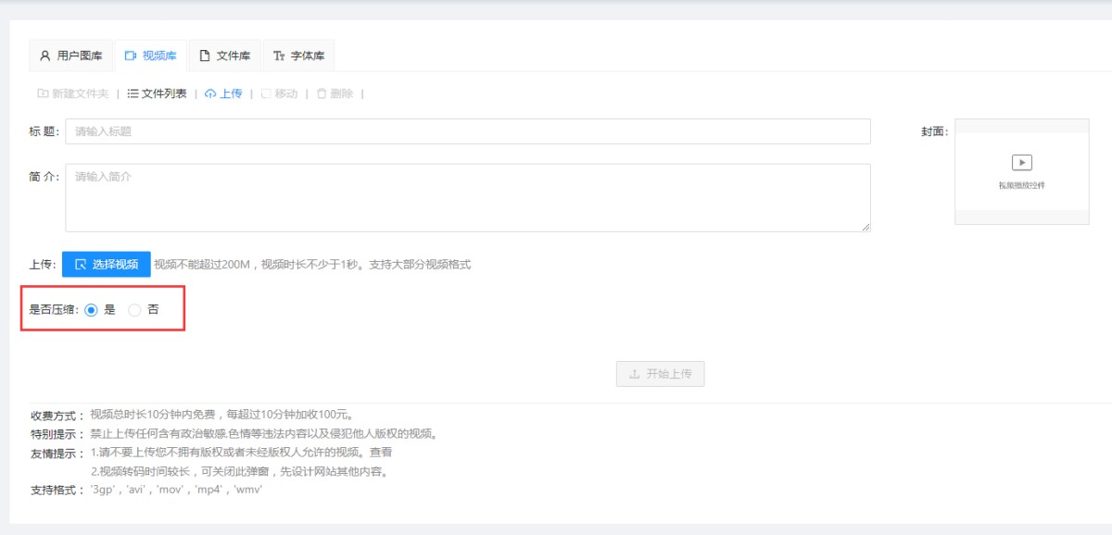Grab the 简介 textarea resize handle
1112x535 pixels.
pos(866,228)
